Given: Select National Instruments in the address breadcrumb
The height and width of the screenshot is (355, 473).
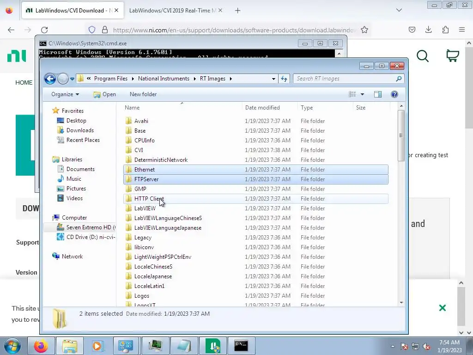Looking at the screenshot, I should 164,79.
